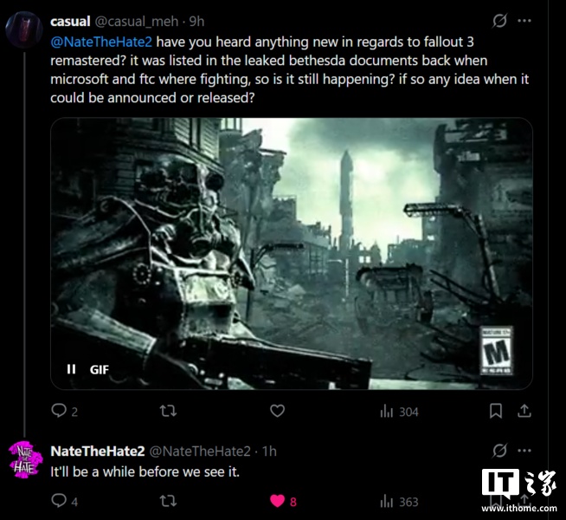The height and width of the screenshot is (520, 566).
Task: Bookmark casual's tweet
Action: (496, 411)
